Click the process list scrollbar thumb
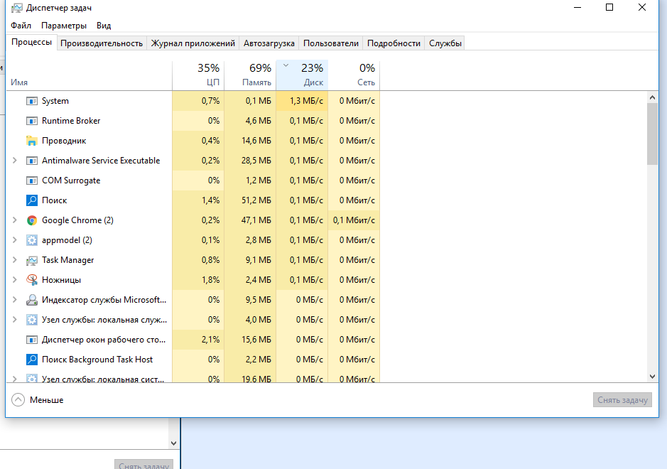The height and width of the screenshot is (469, 667). [x=652, y=134]
